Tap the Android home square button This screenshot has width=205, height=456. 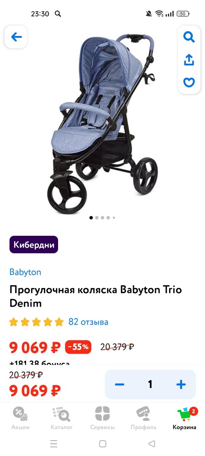pyautogui.click(x=102, y=444)
